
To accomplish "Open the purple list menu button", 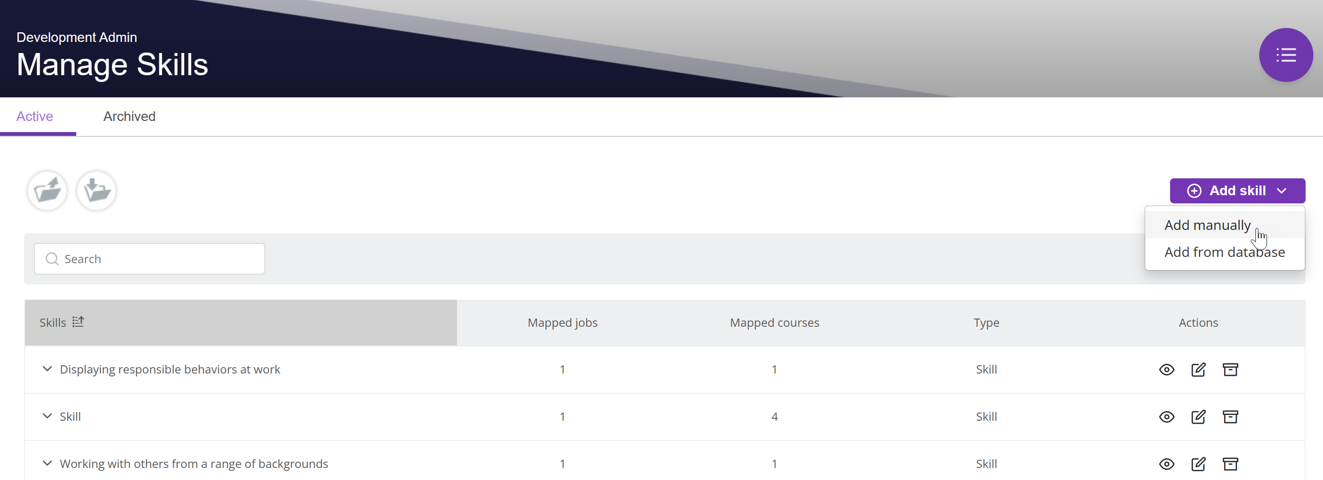I will point(1285,55).
